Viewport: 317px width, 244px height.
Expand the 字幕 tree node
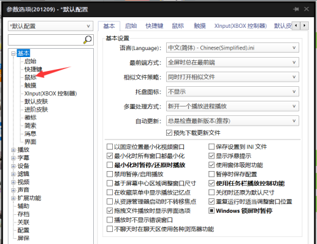tap(13, 158)
